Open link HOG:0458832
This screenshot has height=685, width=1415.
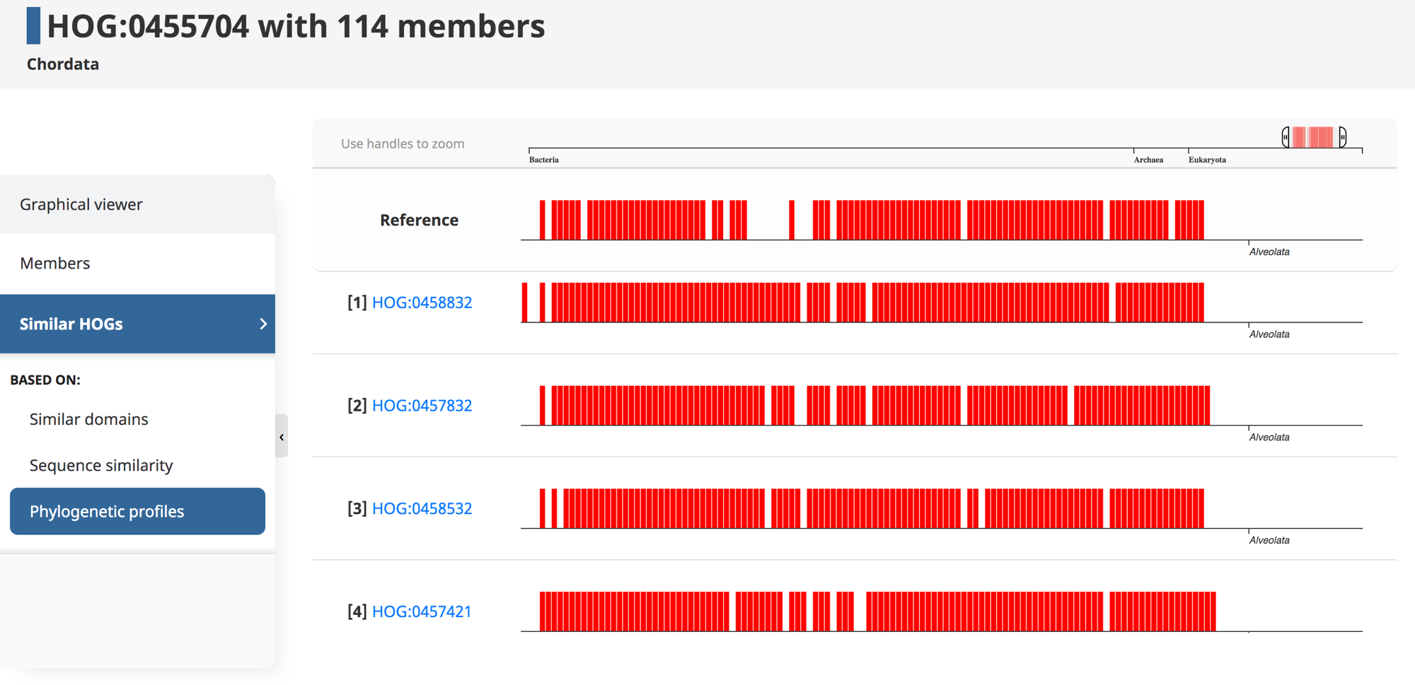click(x=422, y=303)
